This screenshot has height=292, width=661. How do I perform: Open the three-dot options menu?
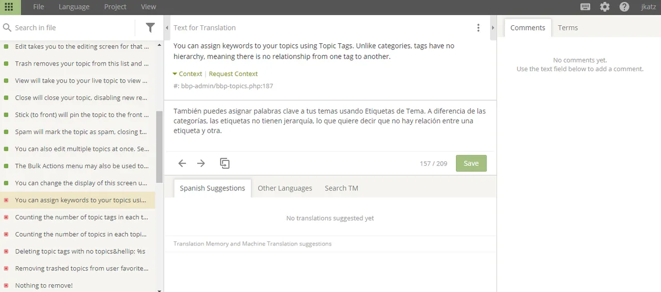click(478, 28)
